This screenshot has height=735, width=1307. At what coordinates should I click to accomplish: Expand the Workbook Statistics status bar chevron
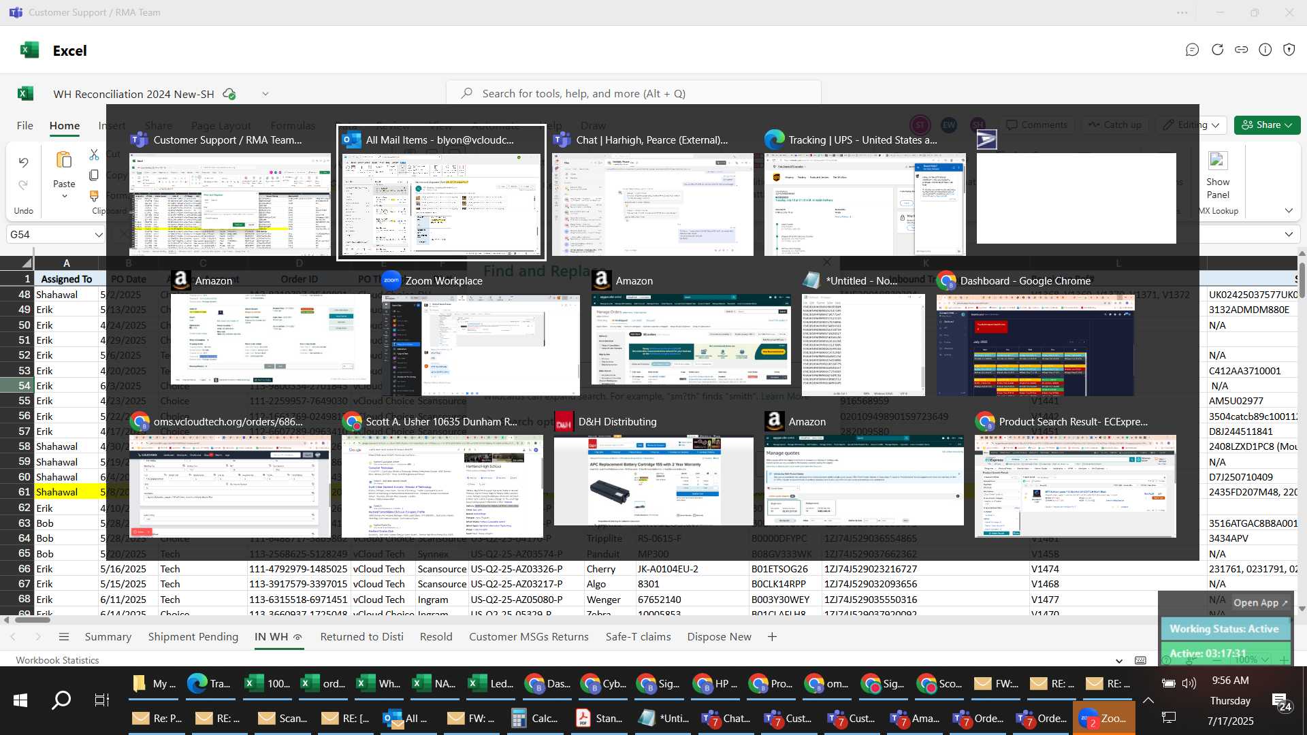[1119, 660]
